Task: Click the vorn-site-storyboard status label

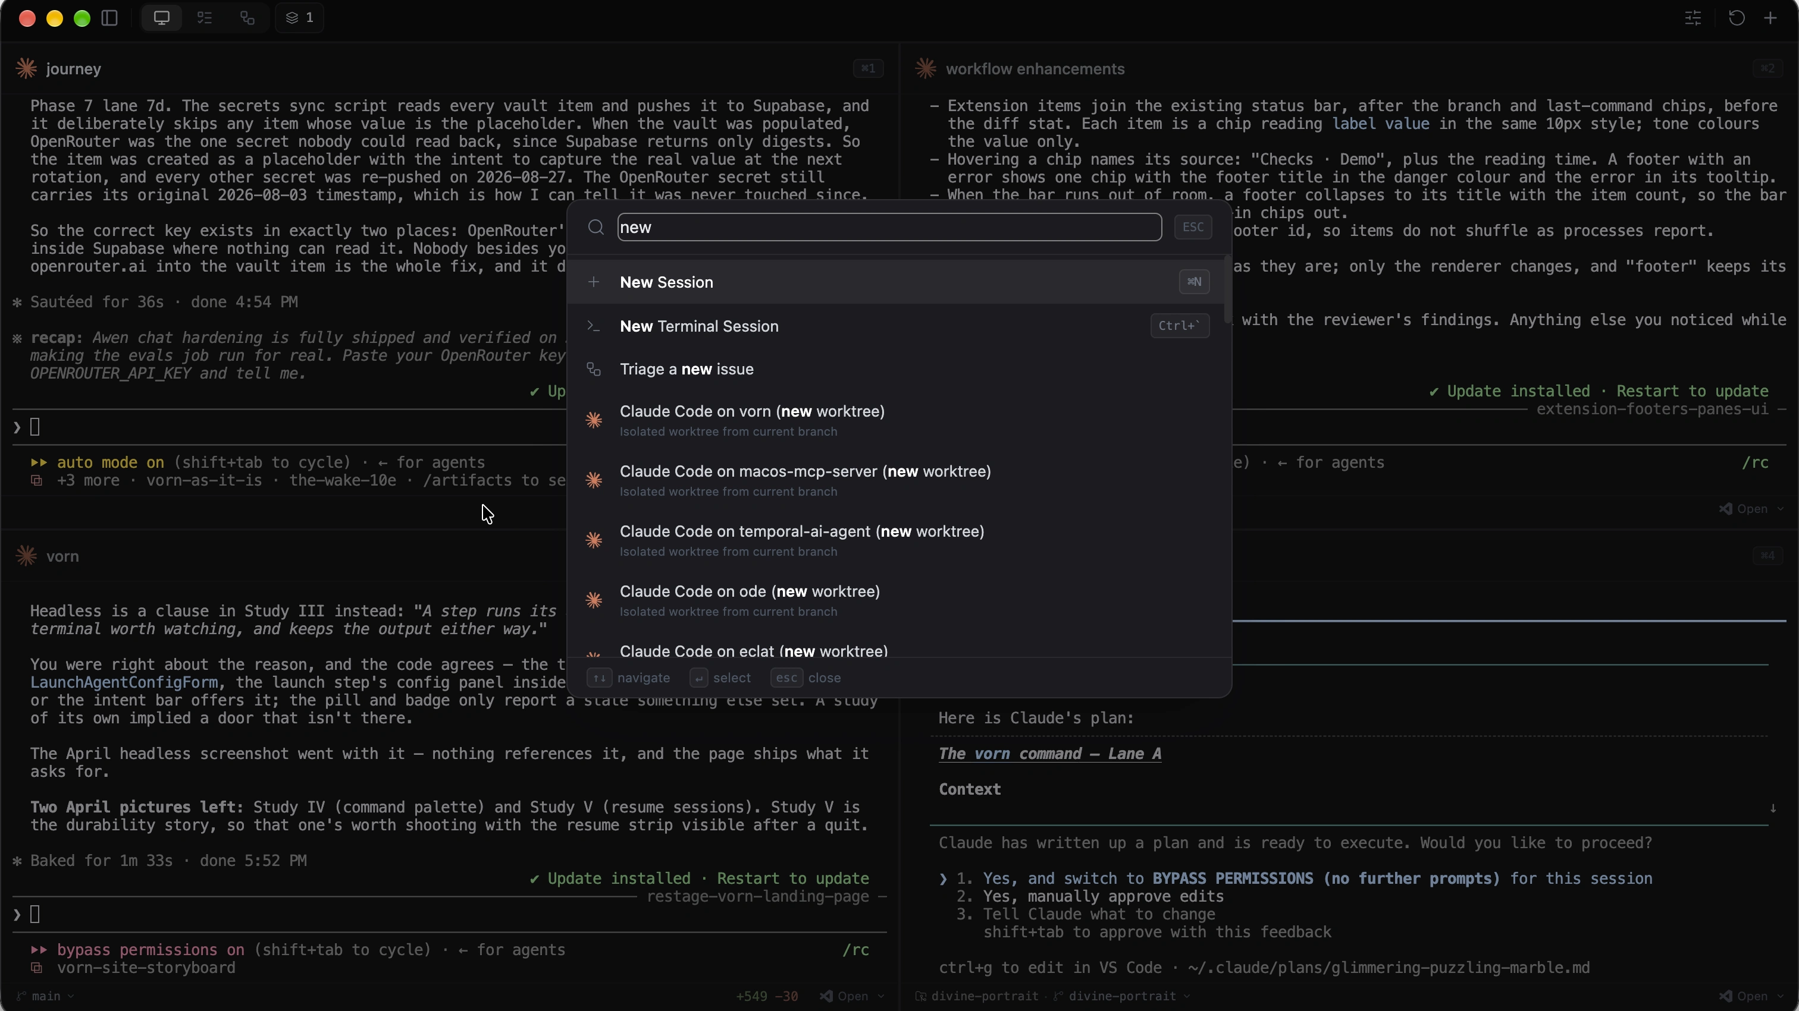Action: (x=146, y=968)
